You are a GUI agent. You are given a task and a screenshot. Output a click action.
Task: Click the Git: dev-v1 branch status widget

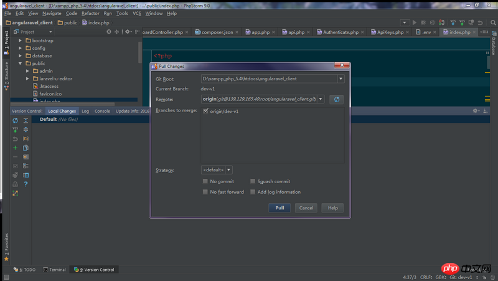tap(461, 277)
